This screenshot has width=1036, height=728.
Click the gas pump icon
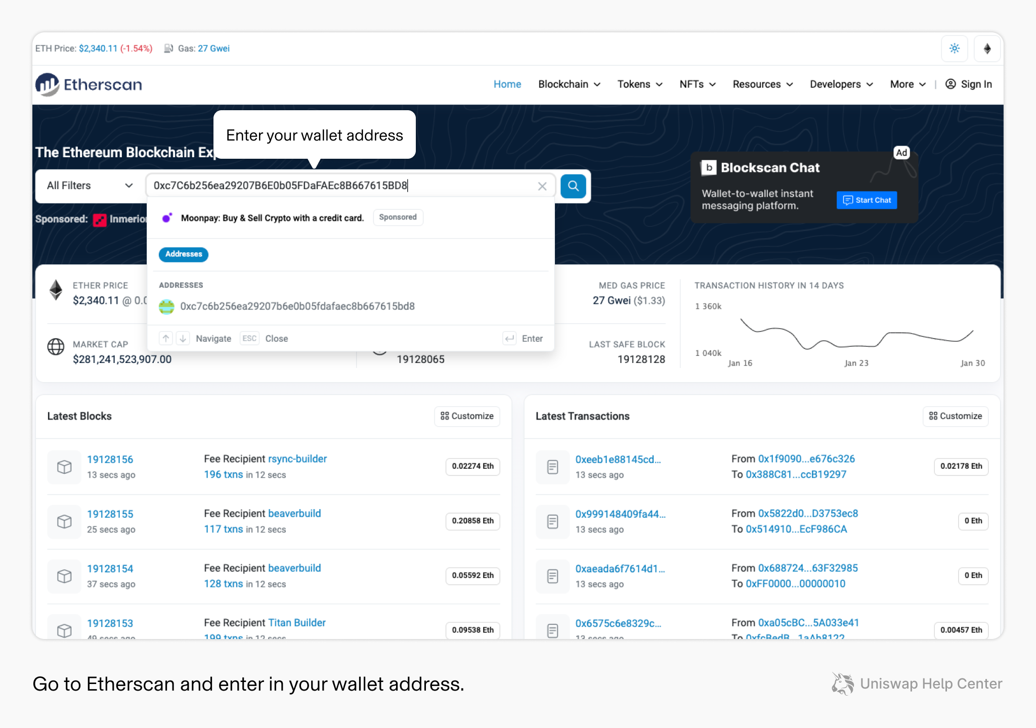168,49
